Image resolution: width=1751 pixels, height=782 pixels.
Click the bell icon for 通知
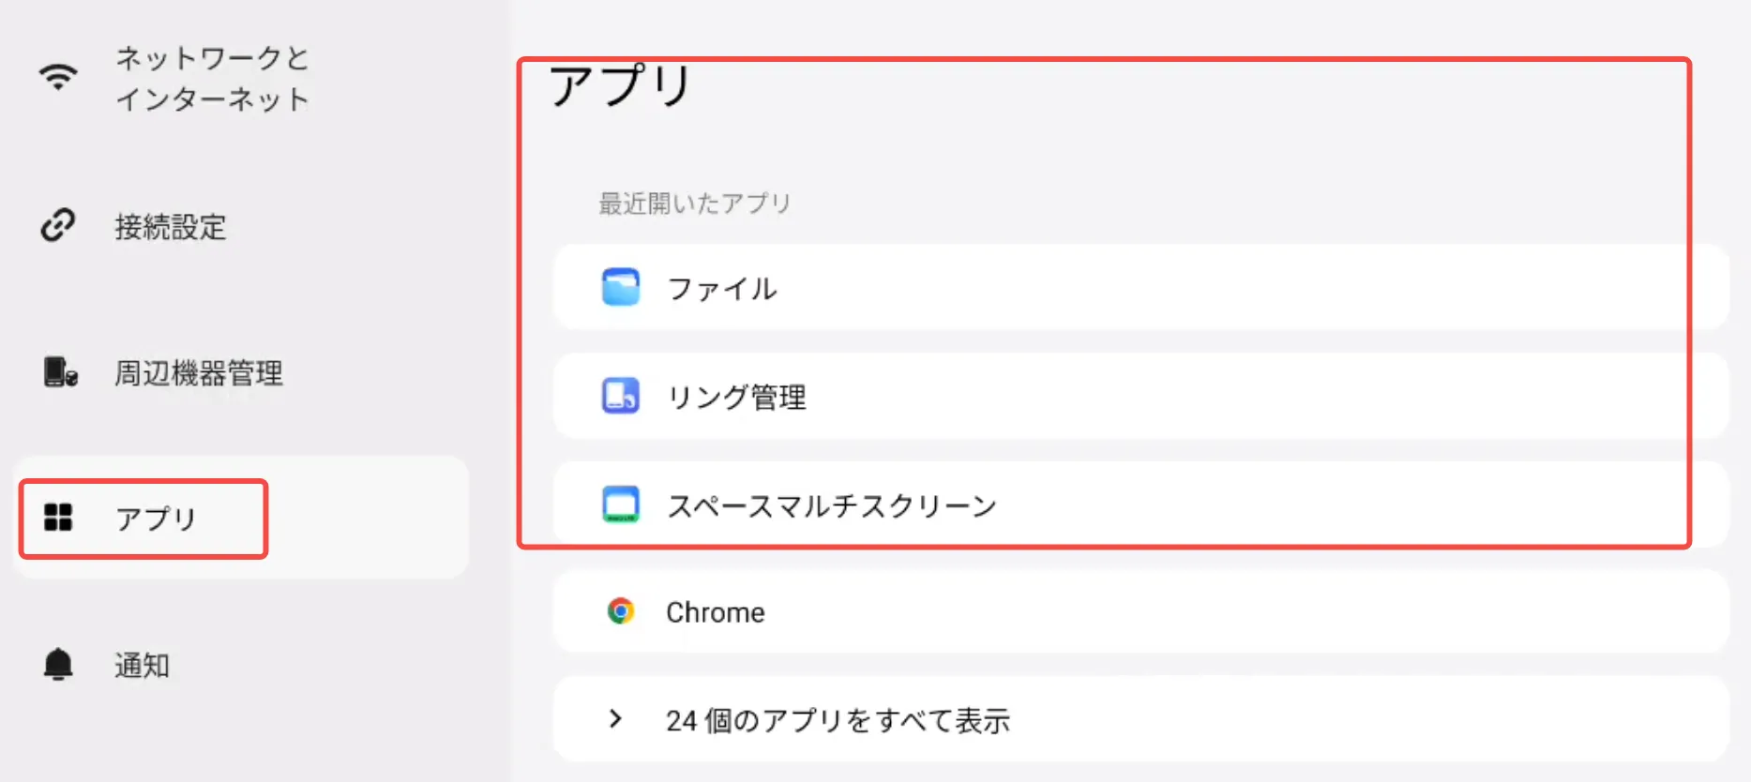[58, 664]
